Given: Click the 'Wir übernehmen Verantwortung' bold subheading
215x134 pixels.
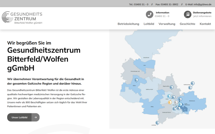Looking at the screenshot, I should point(46,81).
